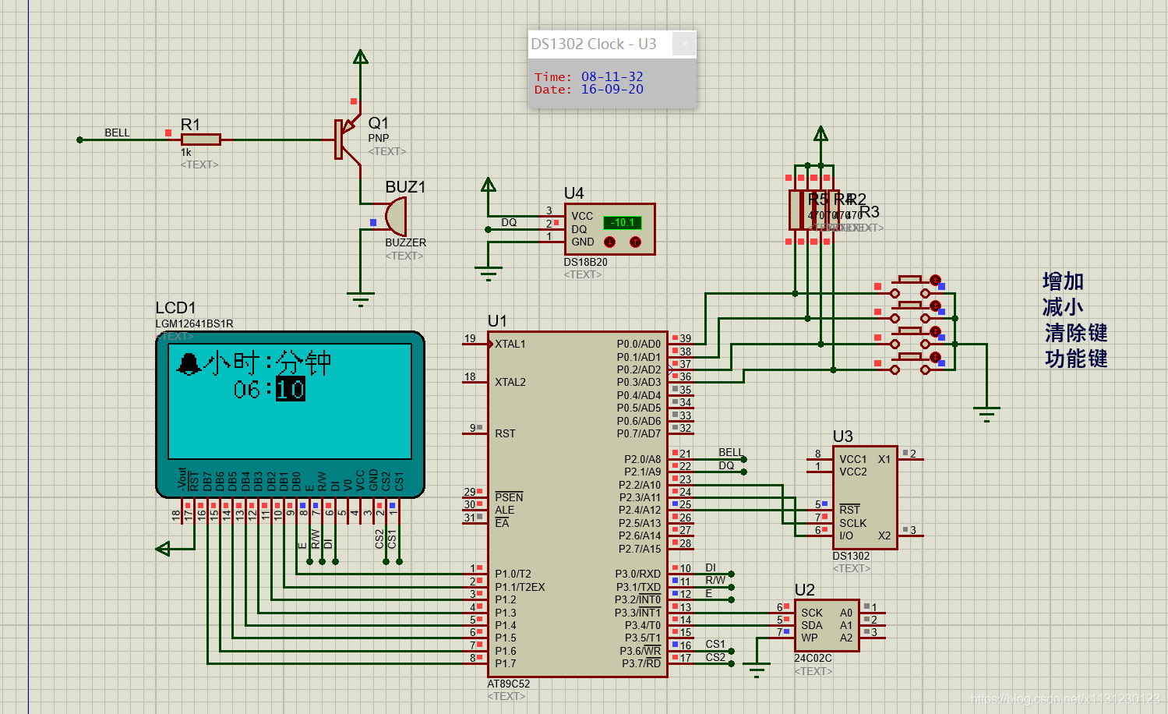Close the DS1302 Clock - U3 popup

point(684,44)
